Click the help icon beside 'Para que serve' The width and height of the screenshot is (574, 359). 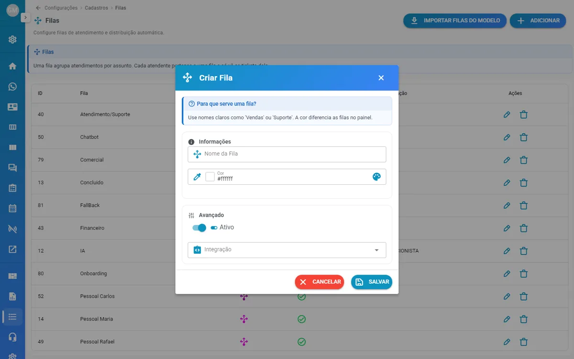(192, 104)
